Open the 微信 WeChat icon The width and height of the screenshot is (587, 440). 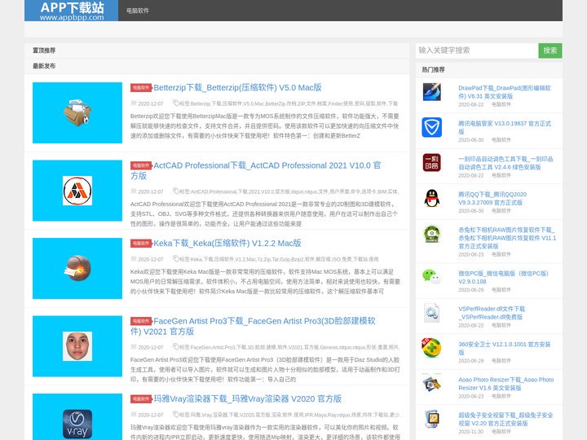pos(431,277)
